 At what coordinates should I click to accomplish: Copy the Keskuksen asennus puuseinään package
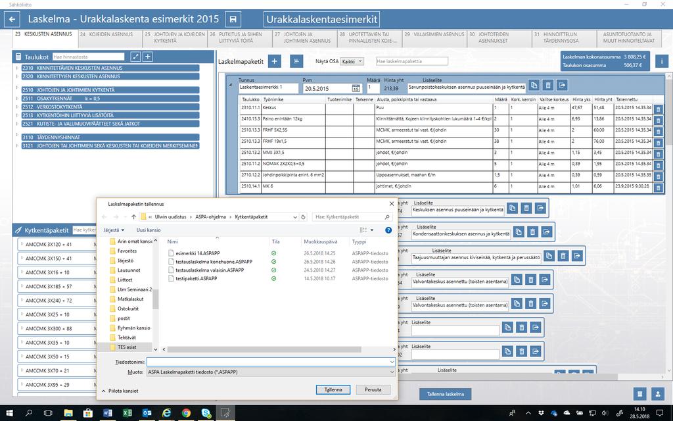[x=513, y=208]
